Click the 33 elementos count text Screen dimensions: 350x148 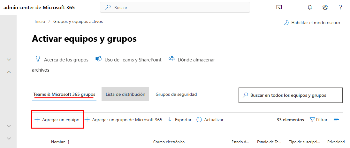pos(290,120)
